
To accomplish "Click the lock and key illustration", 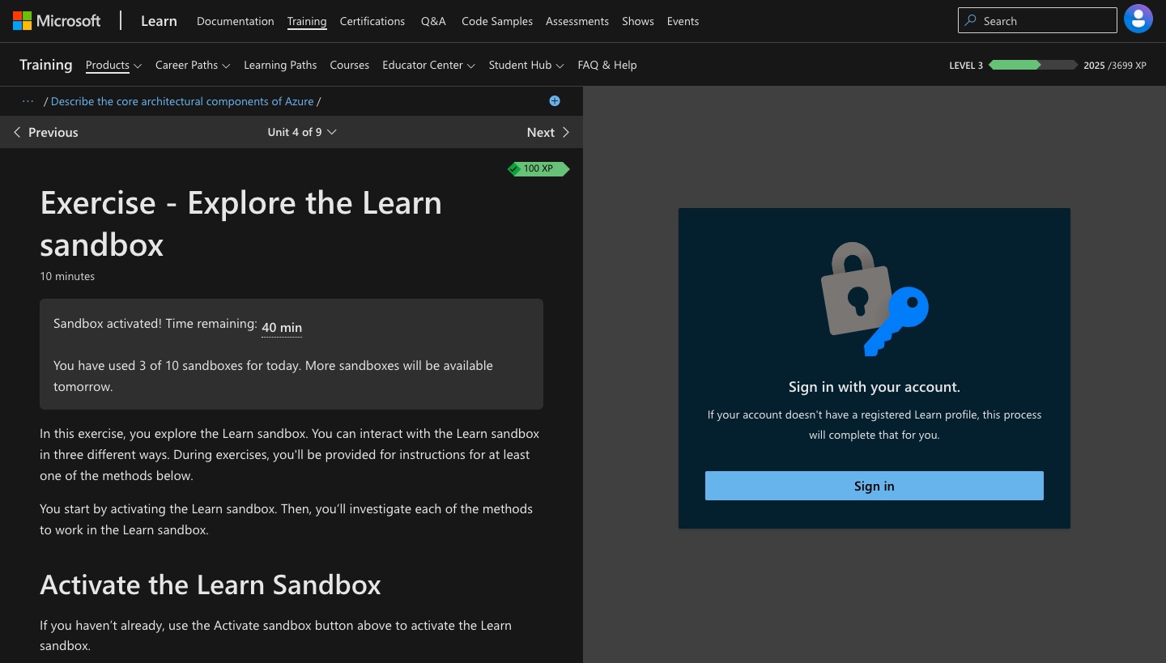I will pos(874,299).
